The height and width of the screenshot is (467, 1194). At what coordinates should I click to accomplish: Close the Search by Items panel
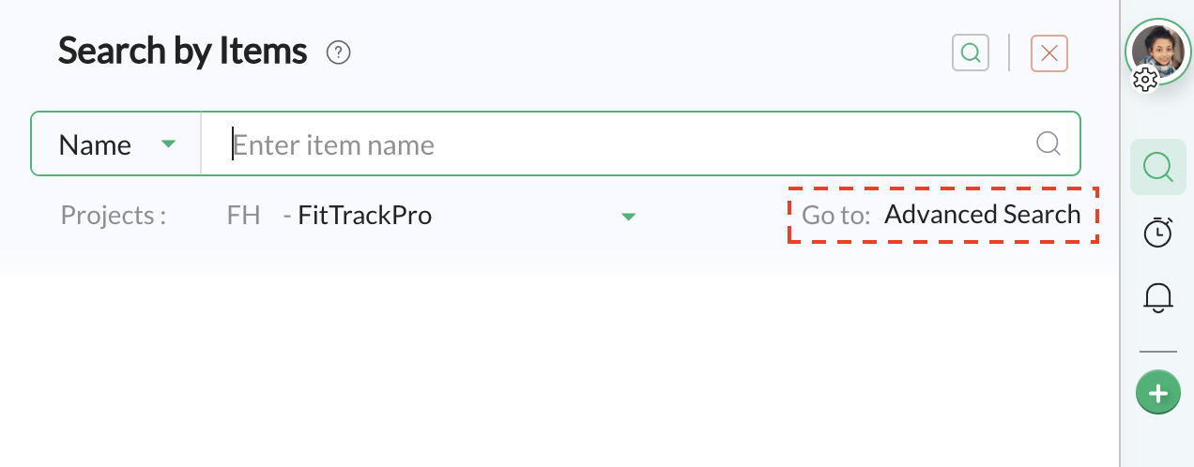[x=1049, y=53]
